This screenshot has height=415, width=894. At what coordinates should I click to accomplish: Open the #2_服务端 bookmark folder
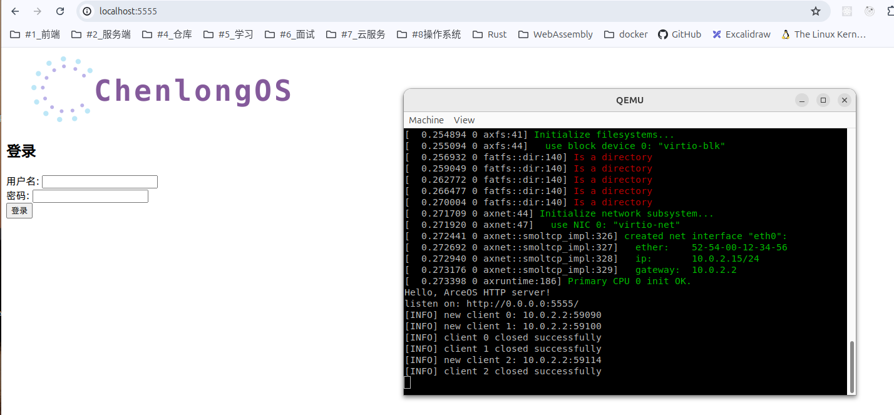[x=101, y=34]
